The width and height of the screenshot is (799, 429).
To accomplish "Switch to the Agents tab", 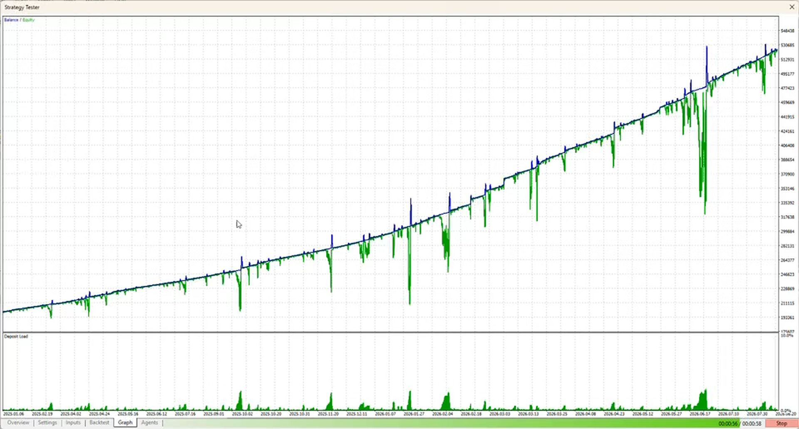I will 149,423.
